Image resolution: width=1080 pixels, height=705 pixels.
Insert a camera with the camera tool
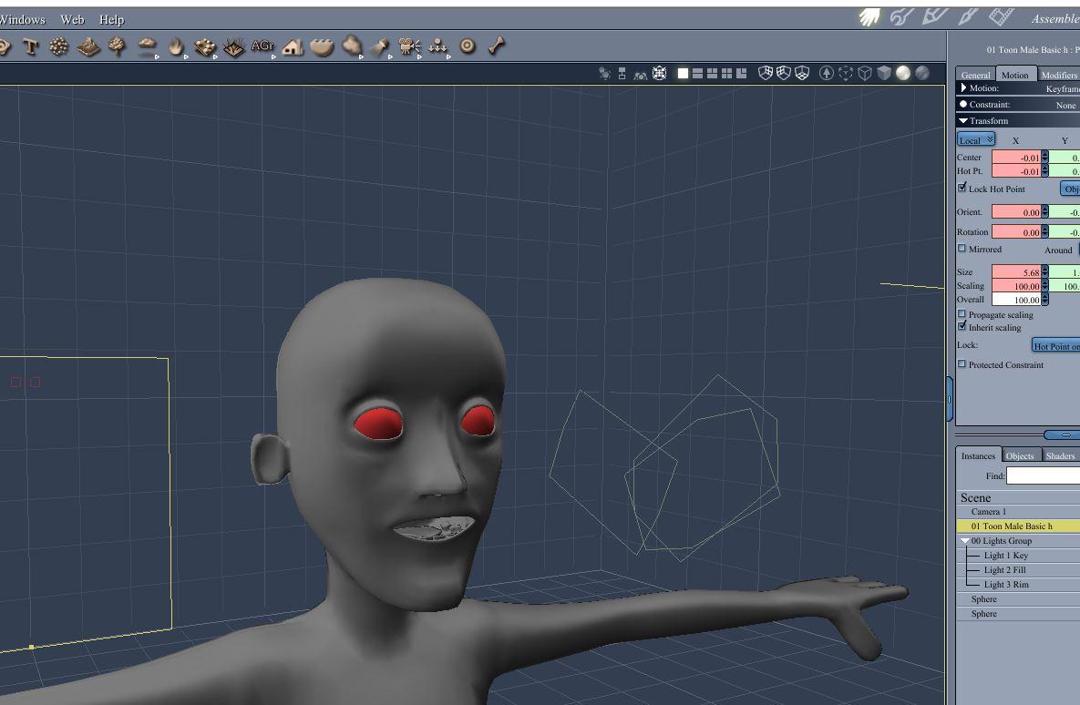click(x=409, y=46)
